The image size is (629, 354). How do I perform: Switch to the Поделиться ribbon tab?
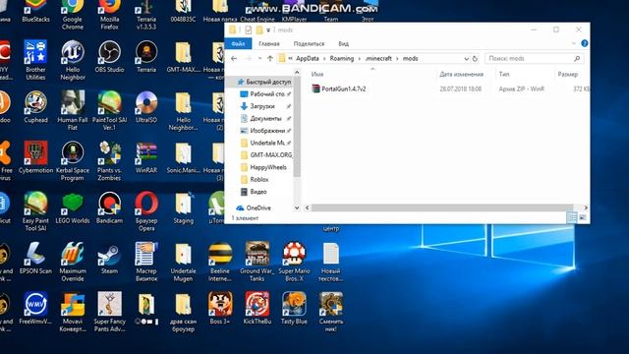pos(309,43)
